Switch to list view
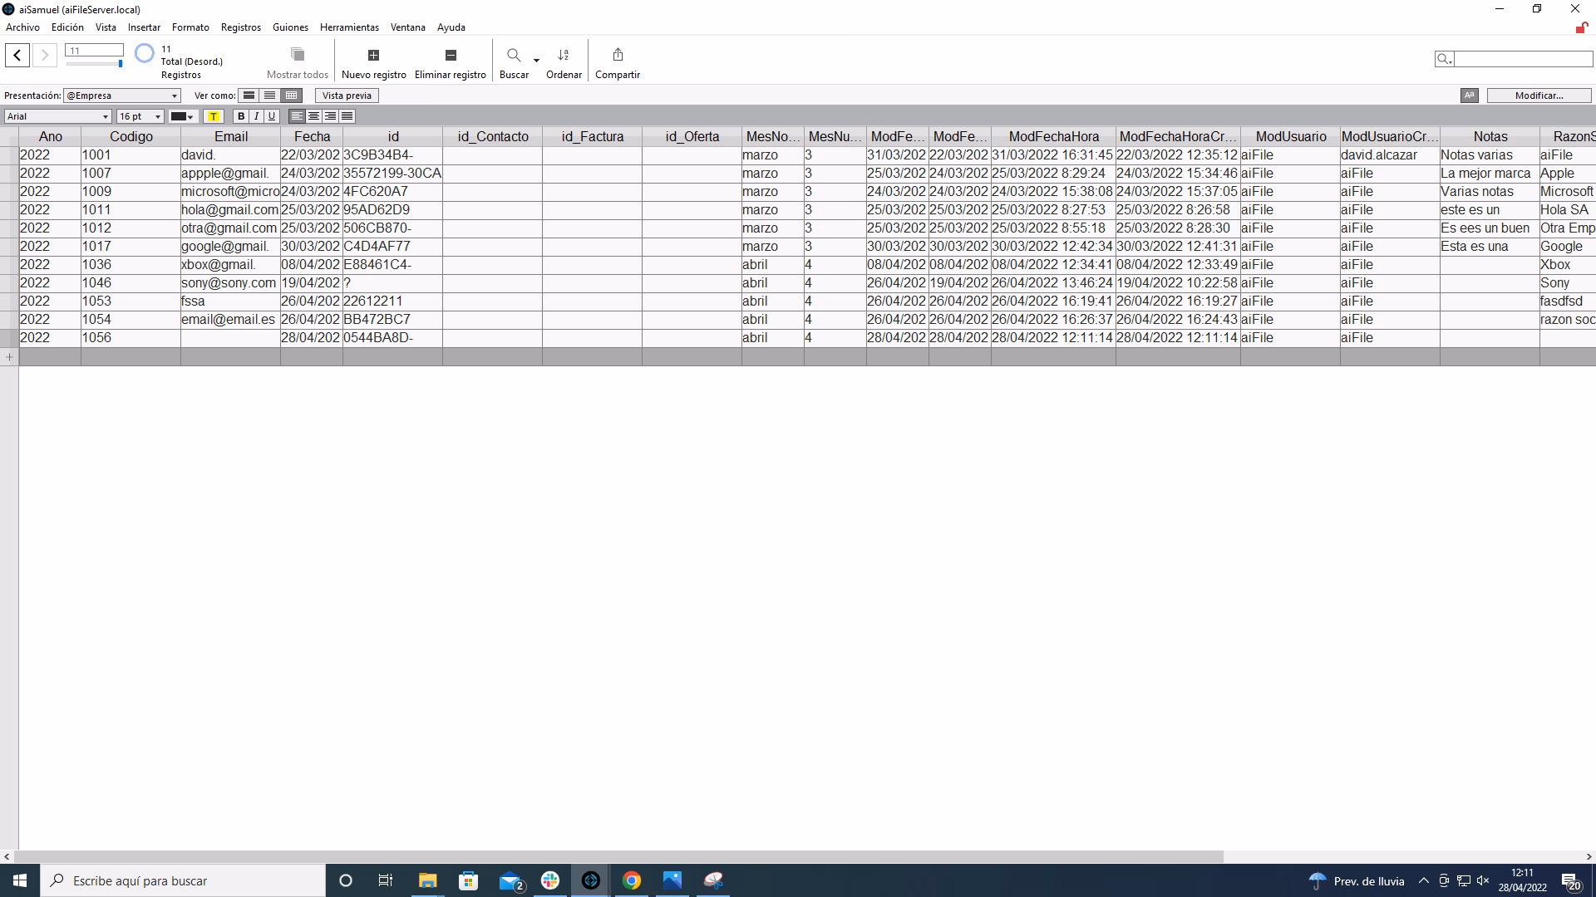Screen dimensions: 1596x897 pyautogui.click(x=269, y=96)
